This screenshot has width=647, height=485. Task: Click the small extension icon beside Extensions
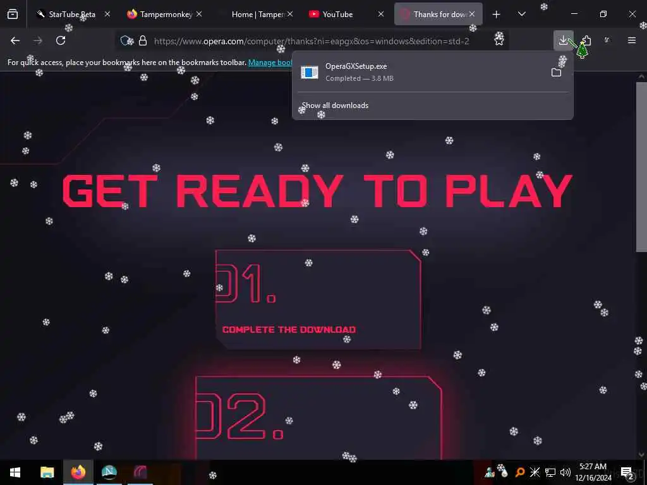pos(607,40)
